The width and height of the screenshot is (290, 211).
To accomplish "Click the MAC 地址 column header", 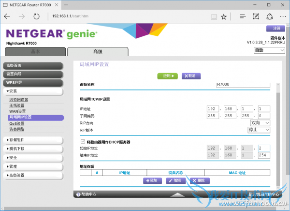I will pos(237,173).
